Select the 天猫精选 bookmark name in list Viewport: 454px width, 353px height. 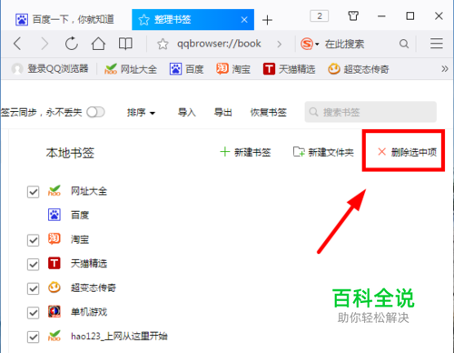[x=89, y=264]
